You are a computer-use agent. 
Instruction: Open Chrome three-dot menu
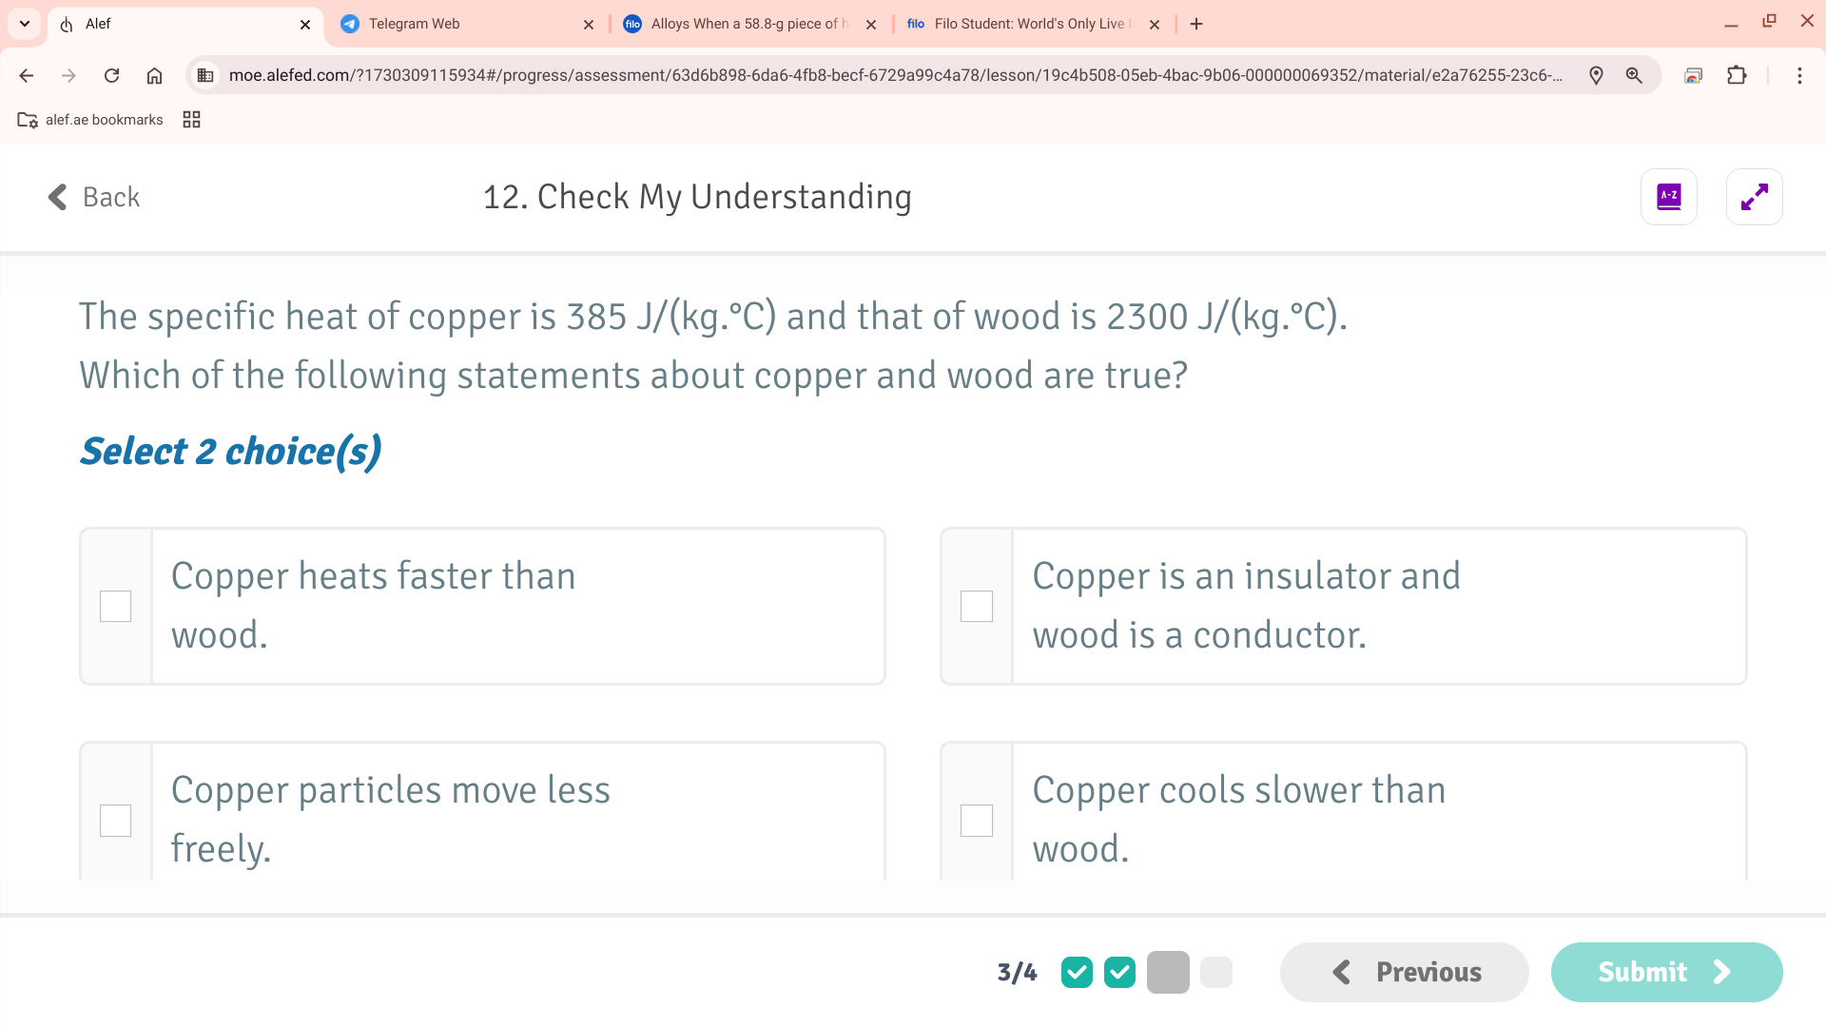1799,75
